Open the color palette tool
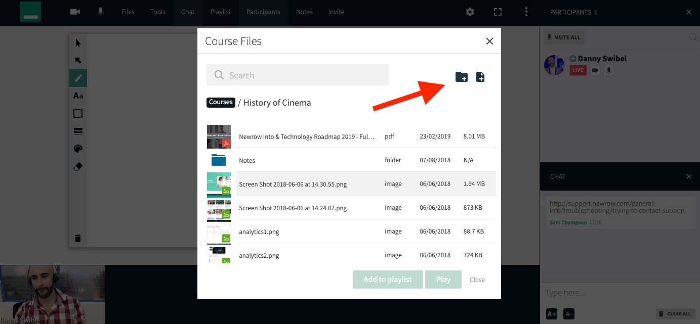Screen dimensions: 700x324 click(x=78, y=149)
